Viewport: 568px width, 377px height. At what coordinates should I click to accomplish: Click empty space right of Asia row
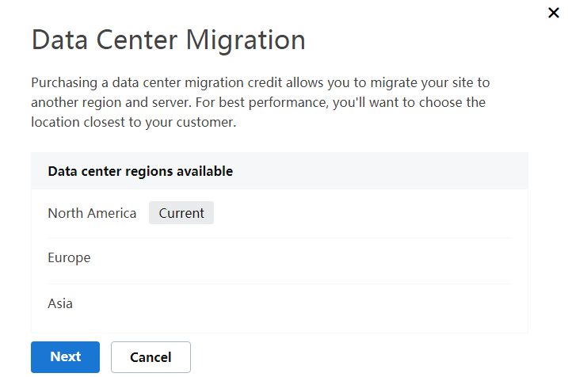317,303
